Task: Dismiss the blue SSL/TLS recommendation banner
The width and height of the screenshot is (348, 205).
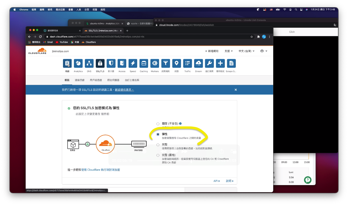Action: tap(236, 90)
